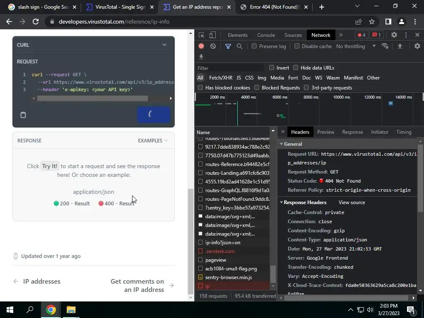
Task: Click the DevTools inspect element icon
Action: [x=201, y=35]
